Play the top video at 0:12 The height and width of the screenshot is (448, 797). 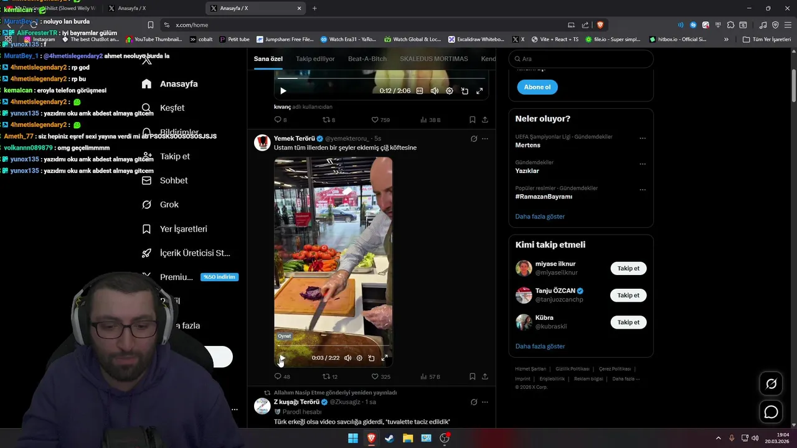(283, 91)
